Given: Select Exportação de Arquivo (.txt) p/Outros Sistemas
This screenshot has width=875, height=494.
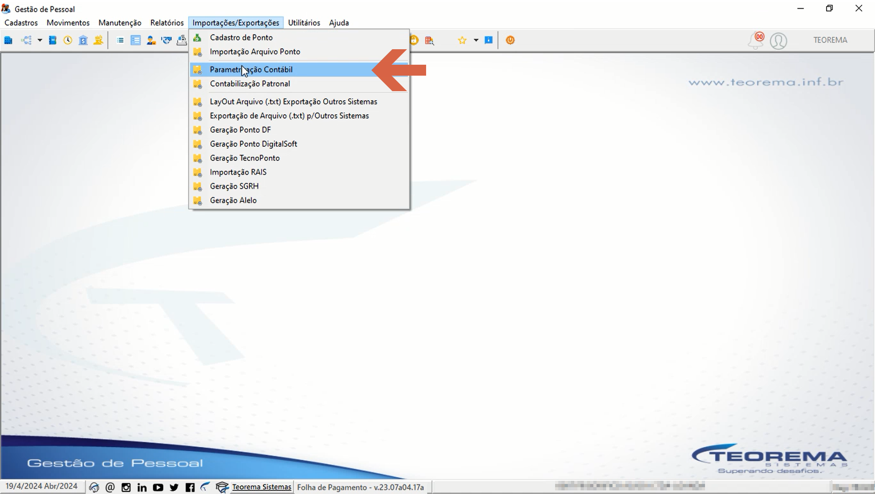Looking at the screenshot, I should [x=299, y=116].
